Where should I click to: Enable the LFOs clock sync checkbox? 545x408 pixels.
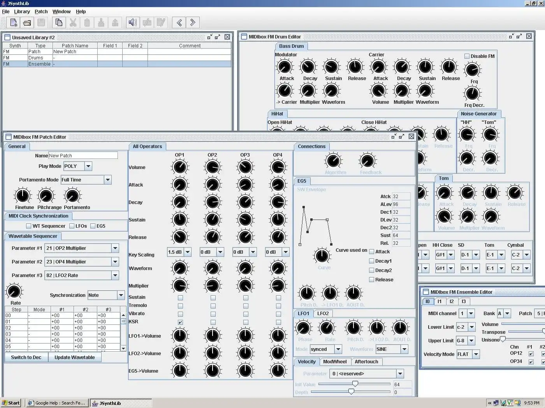pos(72,226)
